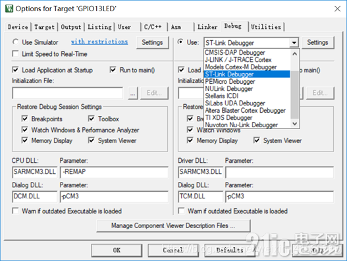The width and height of the screenshot is (347, 261).
Task: Click the simulator Initialization File Edit button
Action: pos(154,93)
